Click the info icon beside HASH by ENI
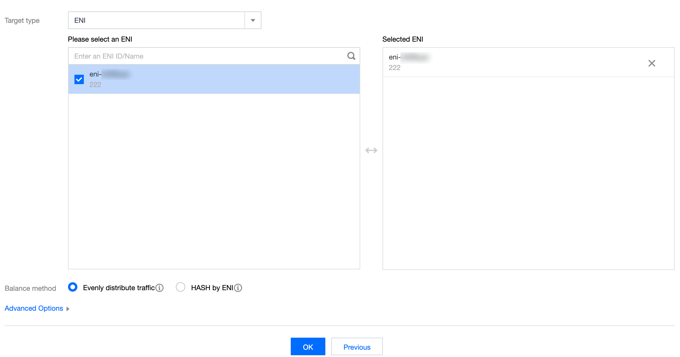The height and width of the screenshot is (357, 680). [x=238, y=288]
